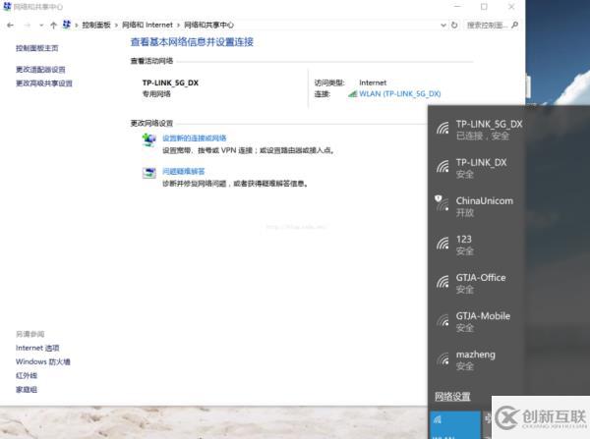Open 问题疑难解答 link
This screenshot has width=590, height=439.
click(x=184, y=172)
